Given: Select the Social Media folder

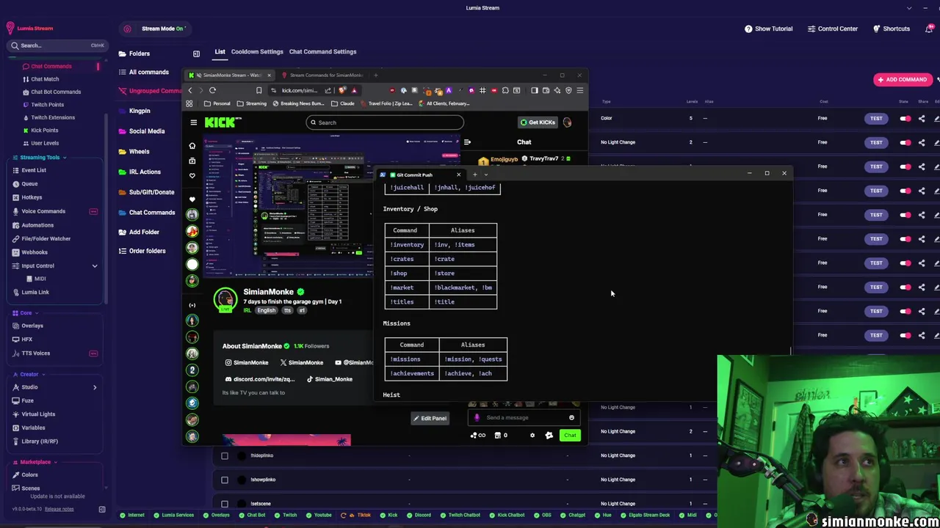Looking at the screenshot, I should 147,131.
